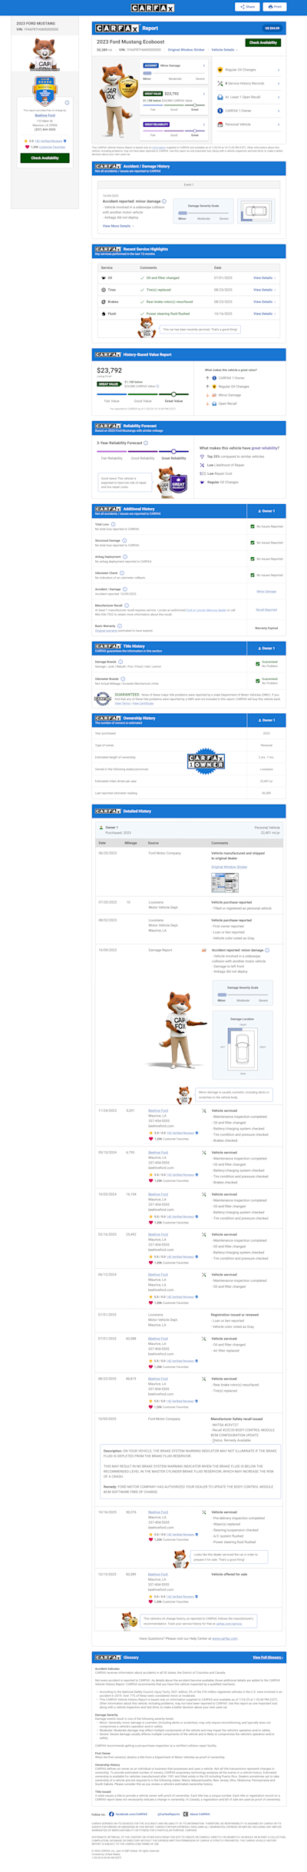The image size is (307, 1872).
Task: Click the Total Loss info icon
Action: pyautogui.click(x=113, y=524)
